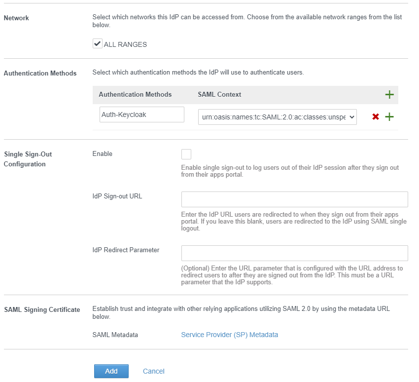419x382 pixels.
Task: Open the Service Provider (SP) Metadata link
Action: (230, 335)
